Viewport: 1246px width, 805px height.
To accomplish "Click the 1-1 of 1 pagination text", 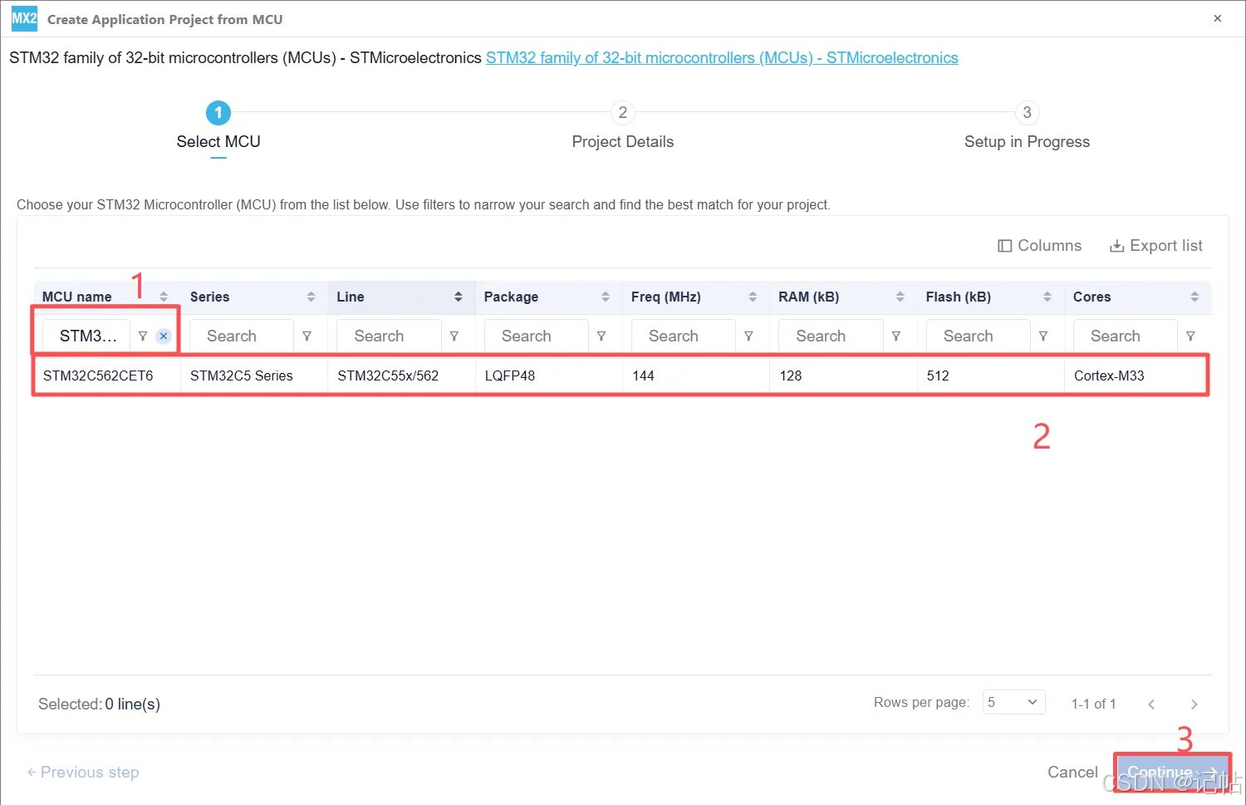I will tap(1093, 704).
